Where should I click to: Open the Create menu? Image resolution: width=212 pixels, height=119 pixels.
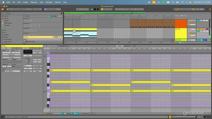tap(25, 2)
